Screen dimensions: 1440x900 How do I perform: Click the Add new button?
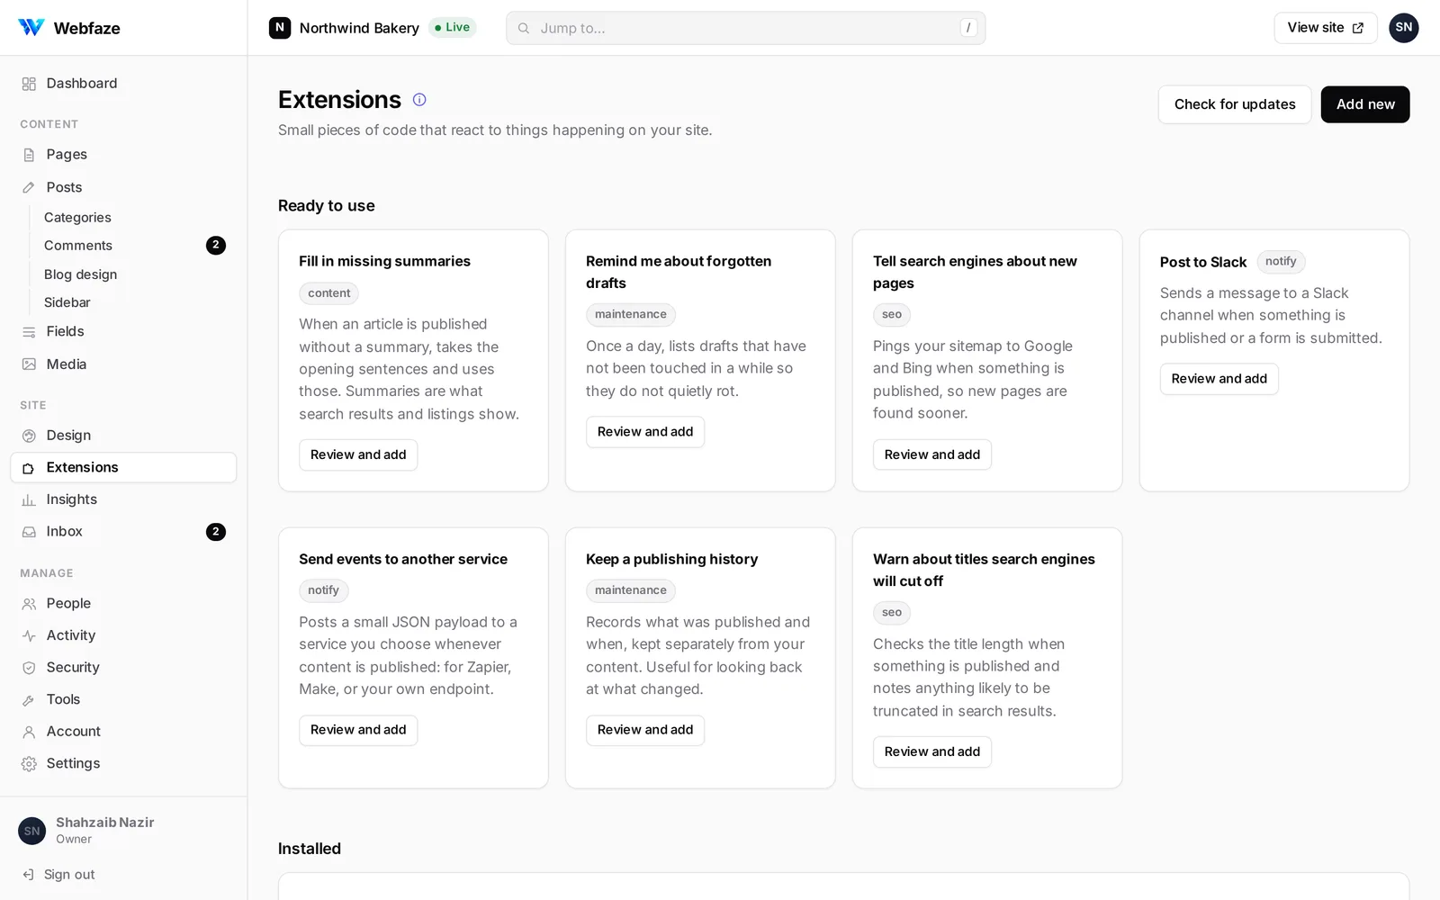[x=1365, y=104]
